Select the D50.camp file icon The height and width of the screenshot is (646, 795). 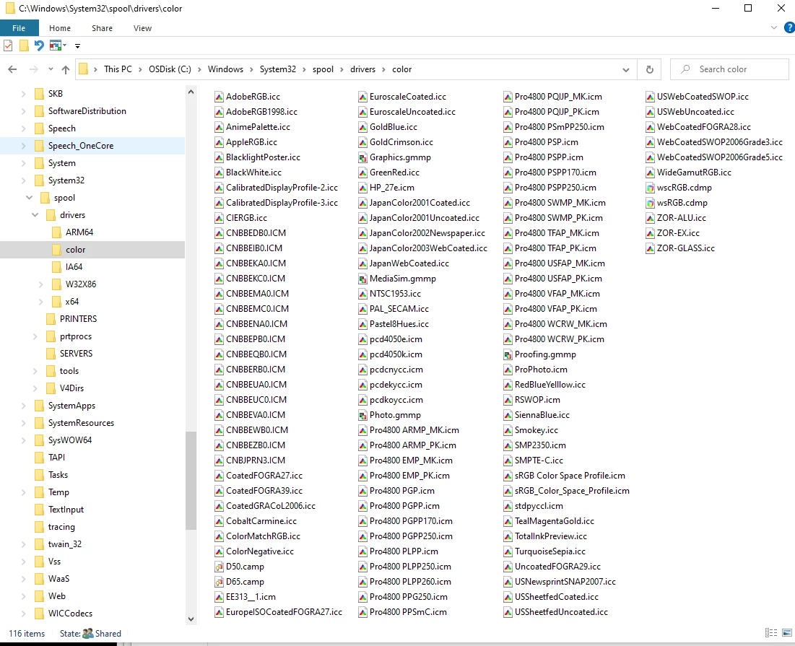click(x=219, y=567)
